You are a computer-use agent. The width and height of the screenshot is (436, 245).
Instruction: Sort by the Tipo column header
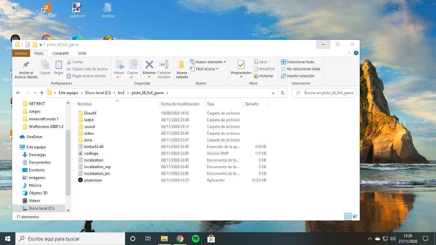[x=210, y=104]
